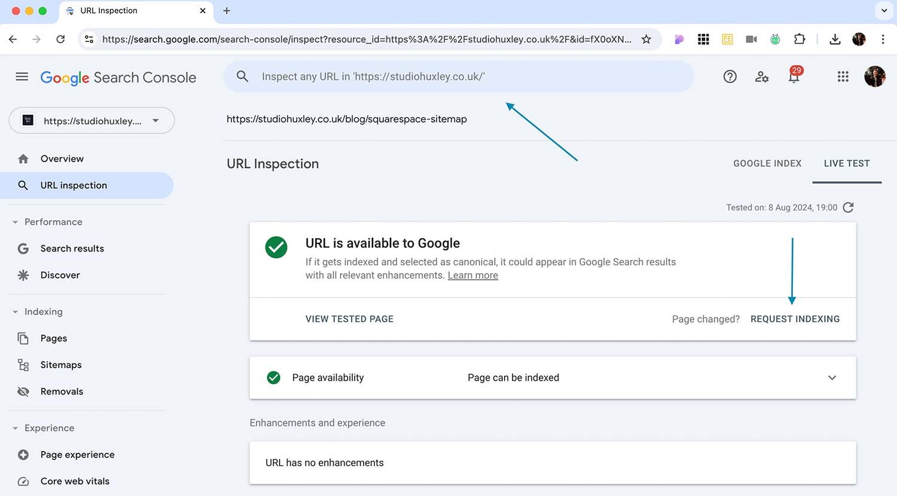Open the Help question mark icon
897x496 pixels.
click(730, 76)
